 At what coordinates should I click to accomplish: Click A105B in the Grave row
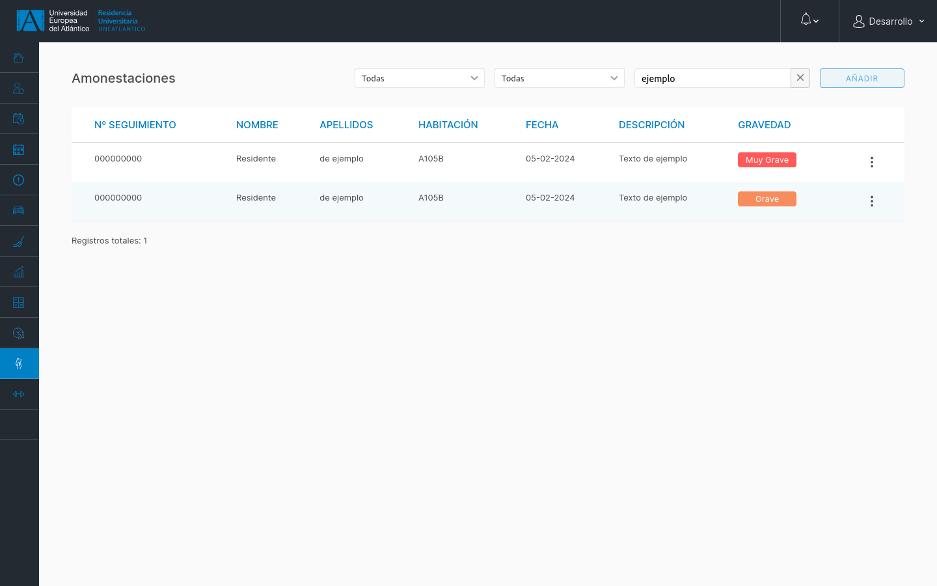tap(431, 198)
